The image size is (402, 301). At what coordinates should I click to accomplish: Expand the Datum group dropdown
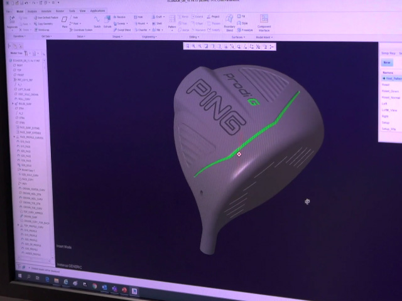81,36
